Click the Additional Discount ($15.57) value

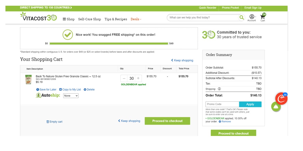point(256,73)
